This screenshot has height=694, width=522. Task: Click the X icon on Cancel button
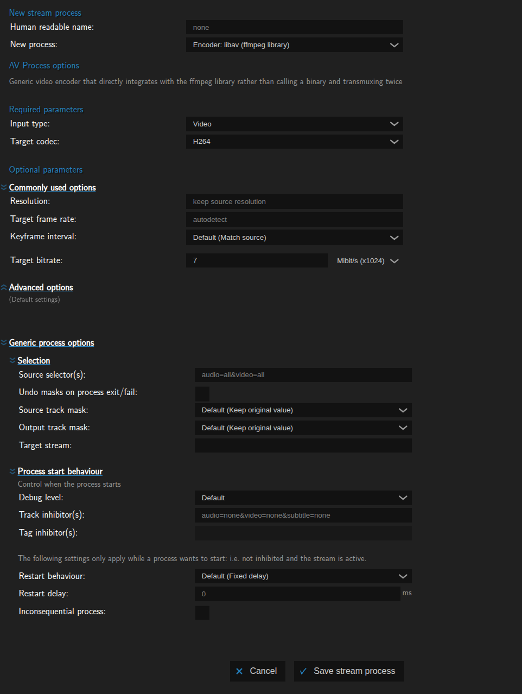[x=239, y=671]
